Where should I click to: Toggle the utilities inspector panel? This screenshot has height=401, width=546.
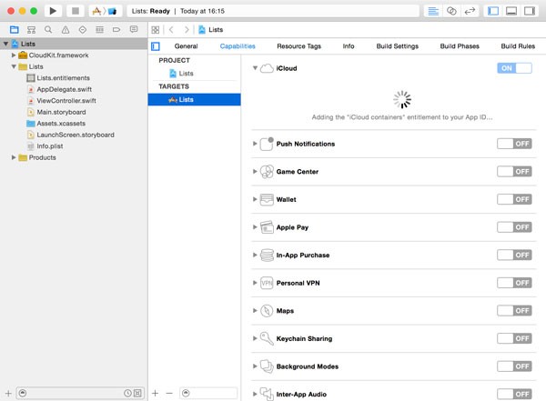point(530,11)
